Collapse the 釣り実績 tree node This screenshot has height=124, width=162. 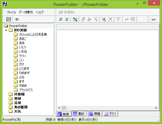click(x=6, y=30)
